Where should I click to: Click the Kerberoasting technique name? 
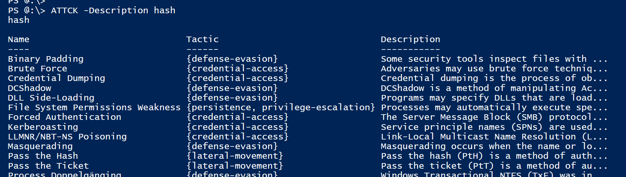point(43,127)
